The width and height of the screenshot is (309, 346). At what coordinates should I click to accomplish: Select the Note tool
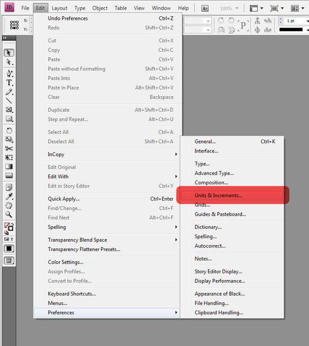(x=9, y=187)
